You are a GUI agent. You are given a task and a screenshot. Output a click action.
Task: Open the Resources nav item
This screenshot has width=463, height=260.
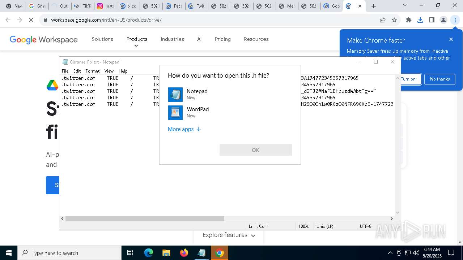point(256,39)
